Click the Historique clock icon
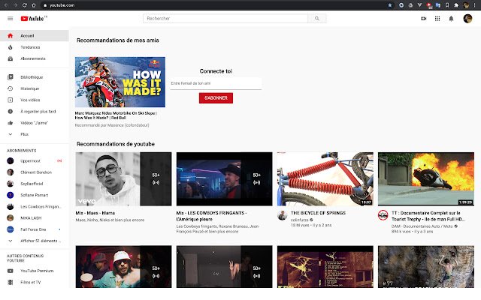 pos(10,88)
